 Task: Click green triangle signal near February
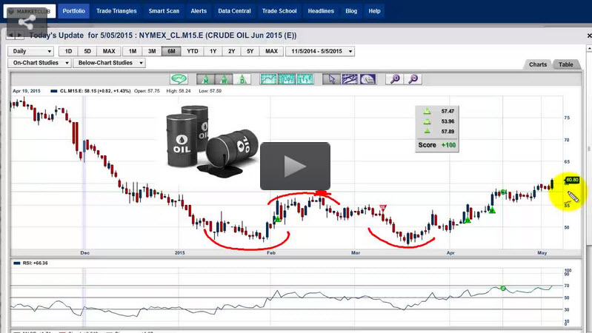click(x=278, y=218)
